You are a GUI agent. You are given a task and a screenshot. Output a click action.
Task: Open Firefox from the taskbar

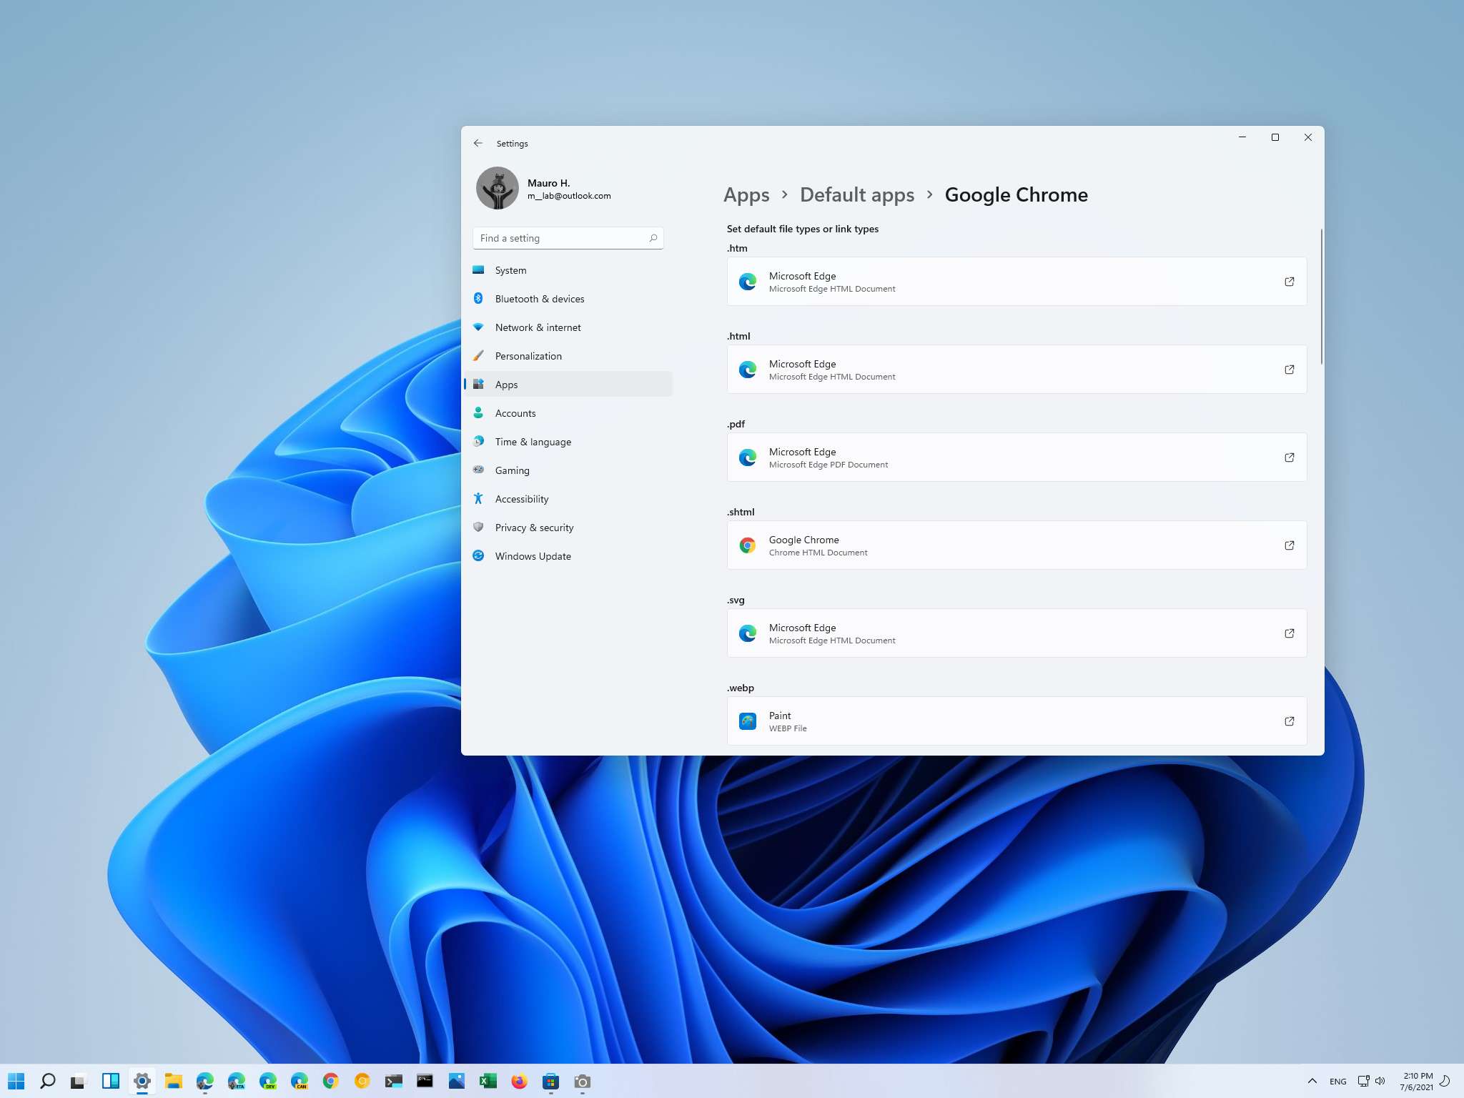pos(520,1081)
